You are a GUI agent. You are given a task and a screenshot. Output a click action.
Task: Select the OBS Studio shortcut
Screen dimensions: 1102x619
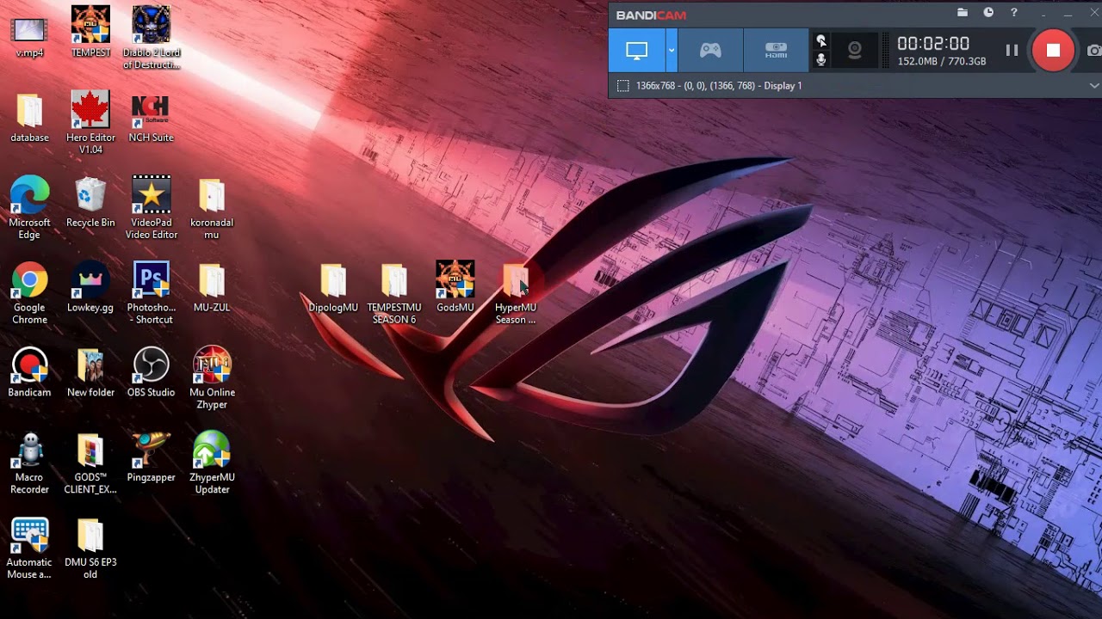pos(152,373)
